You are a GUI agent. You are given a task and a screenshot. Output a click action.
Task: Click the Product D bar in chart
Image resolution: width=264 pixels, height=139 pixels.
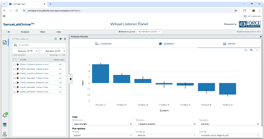pyautogui.click(x=228, y=89)
